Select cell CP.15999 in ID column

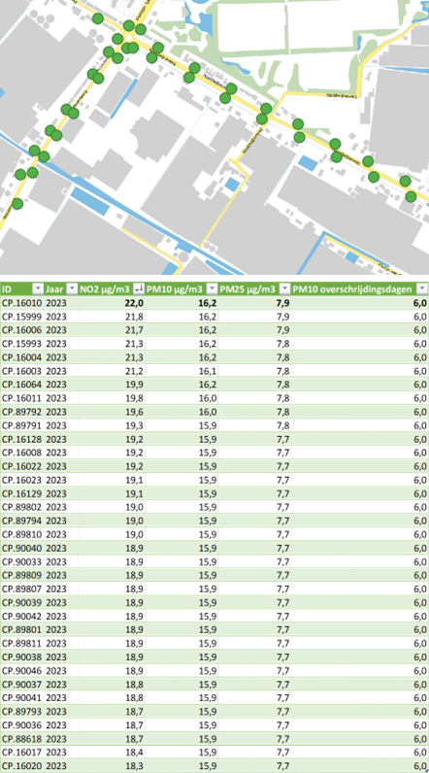pyautogui.click(x=22, y=316)
